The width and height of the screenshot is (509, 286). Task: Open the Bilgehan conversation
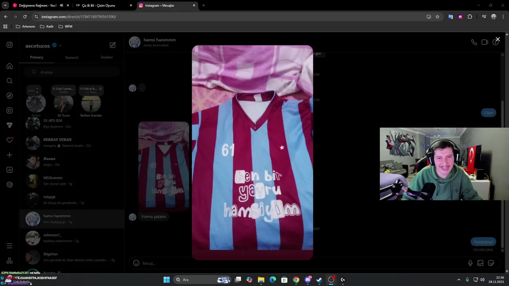point(72,257)
